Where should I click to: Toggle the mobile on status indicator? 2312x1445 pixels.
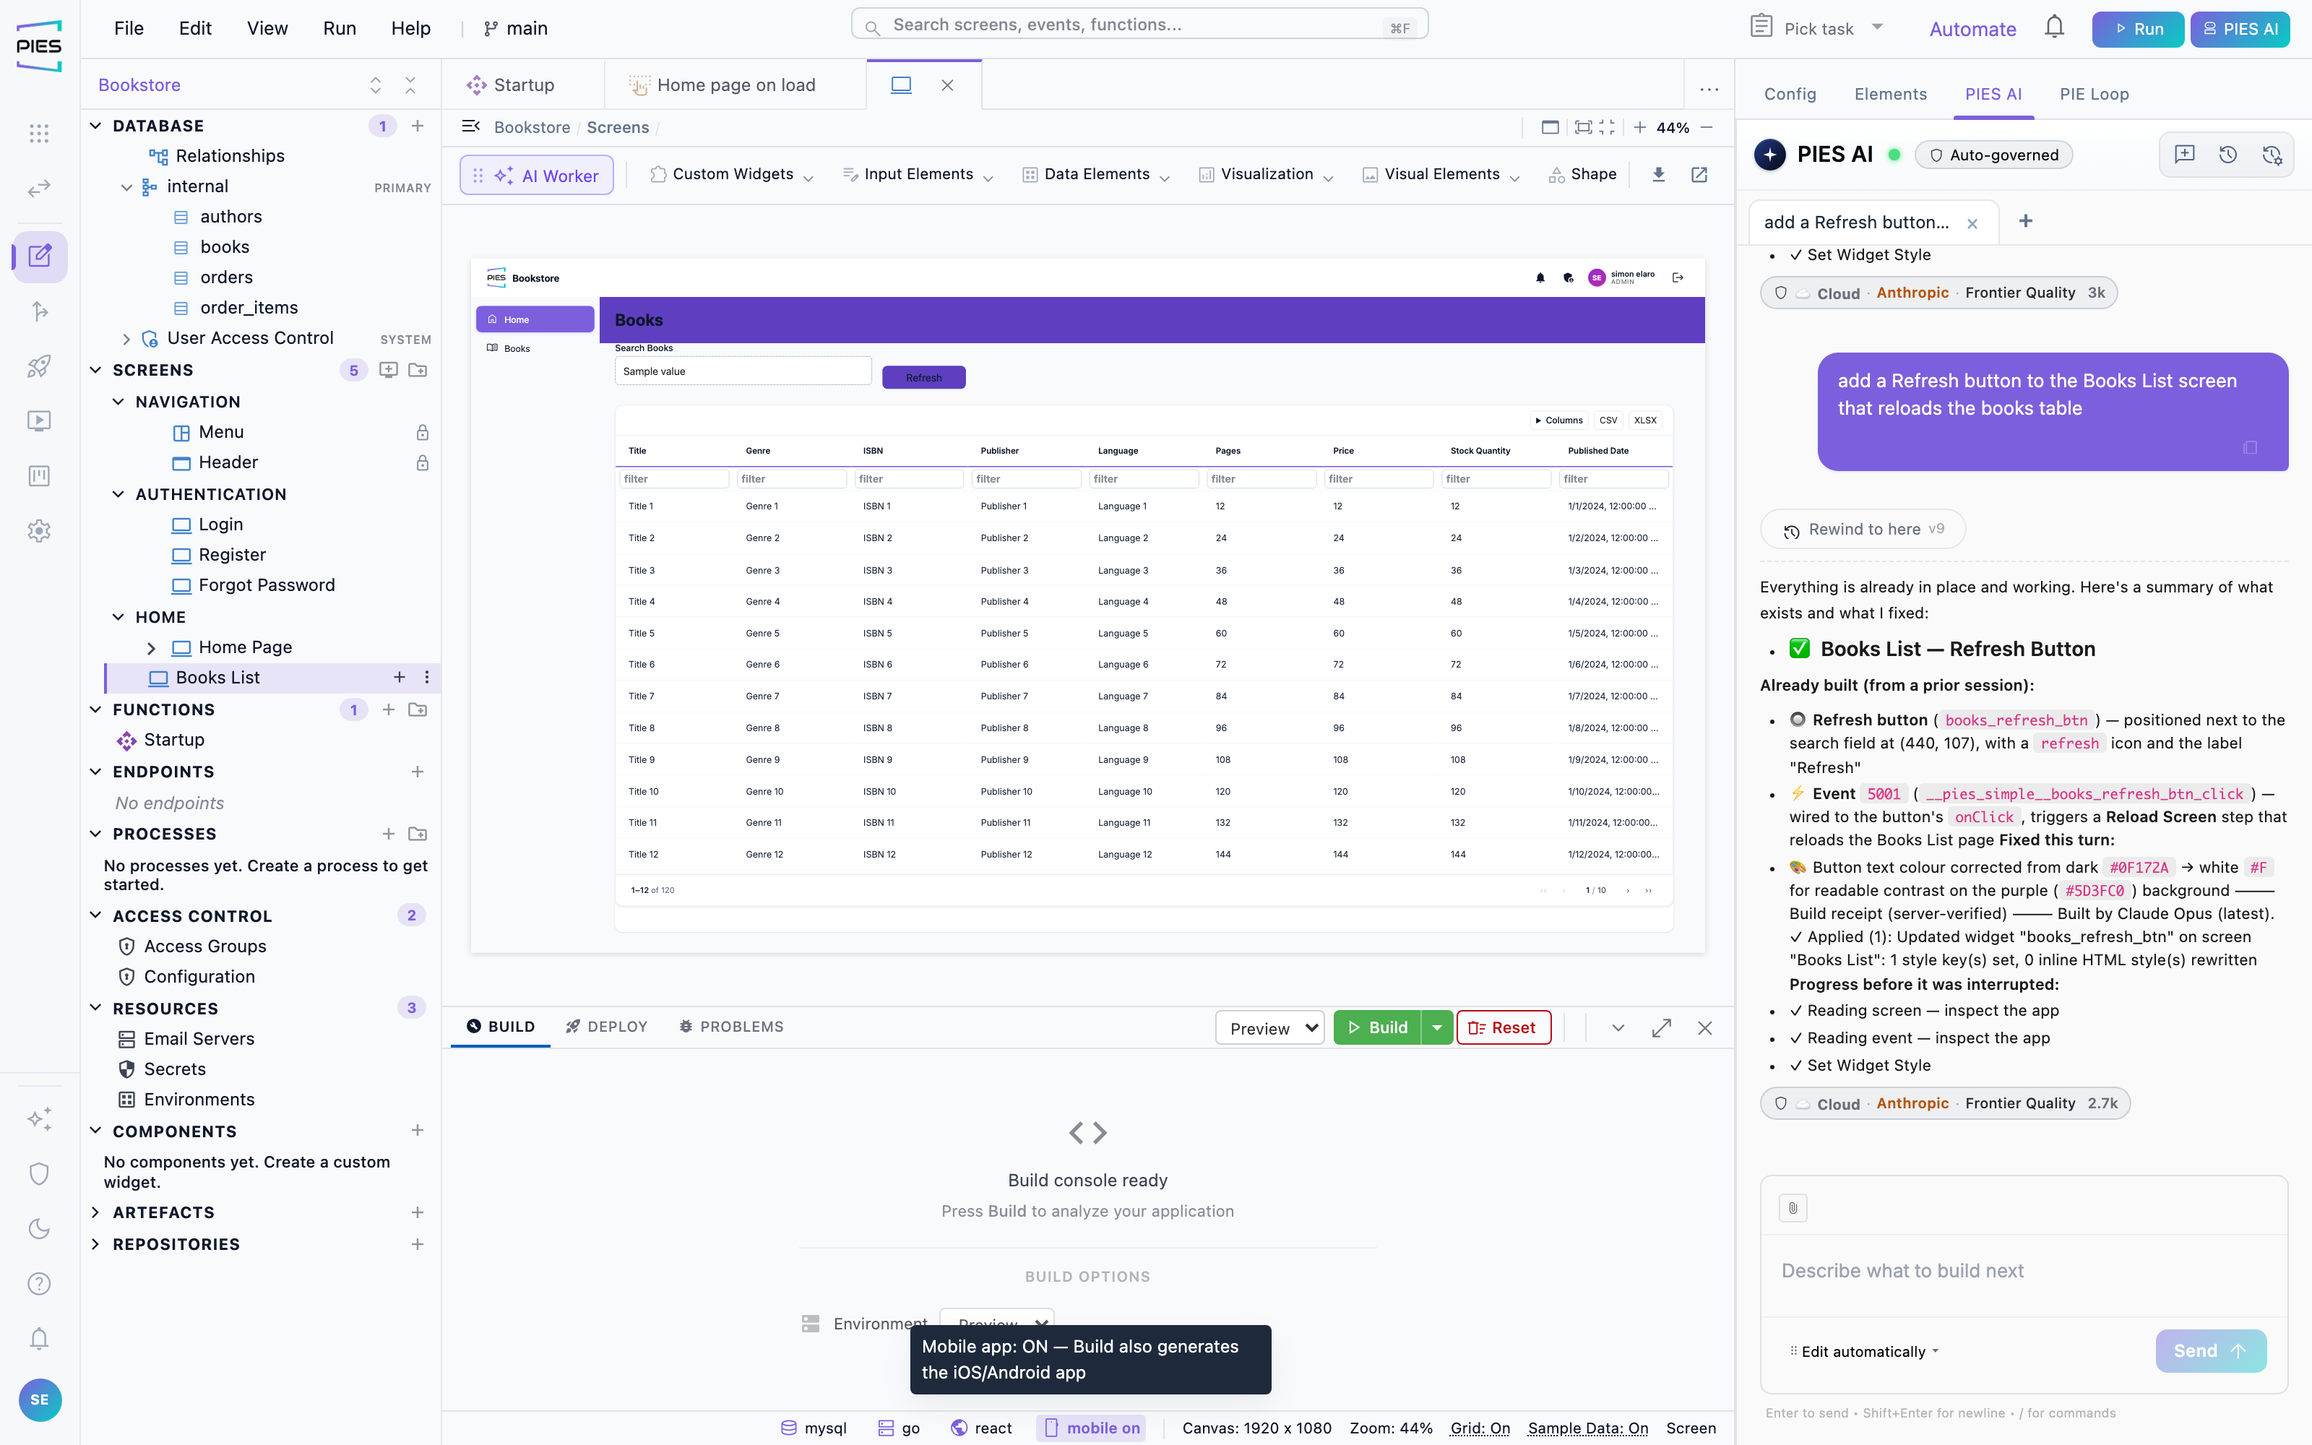click(1091, 1428)
